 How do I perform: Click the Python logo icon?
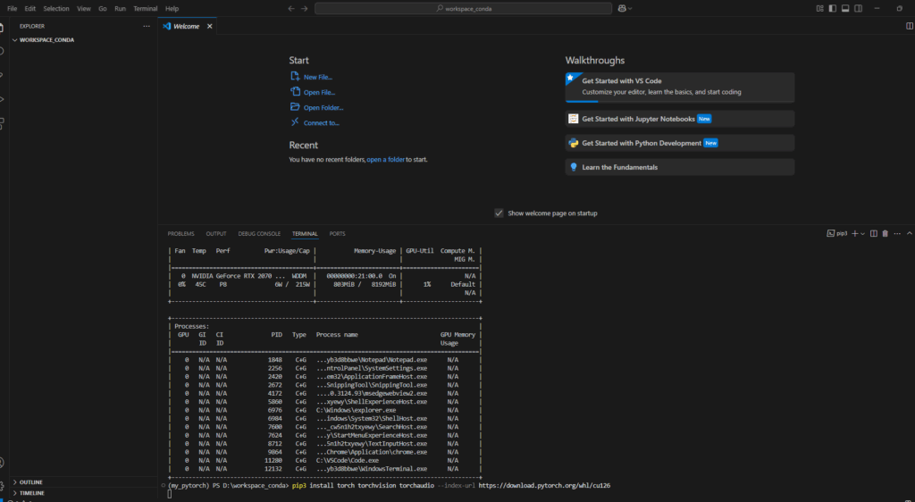[x=573, y=143]
